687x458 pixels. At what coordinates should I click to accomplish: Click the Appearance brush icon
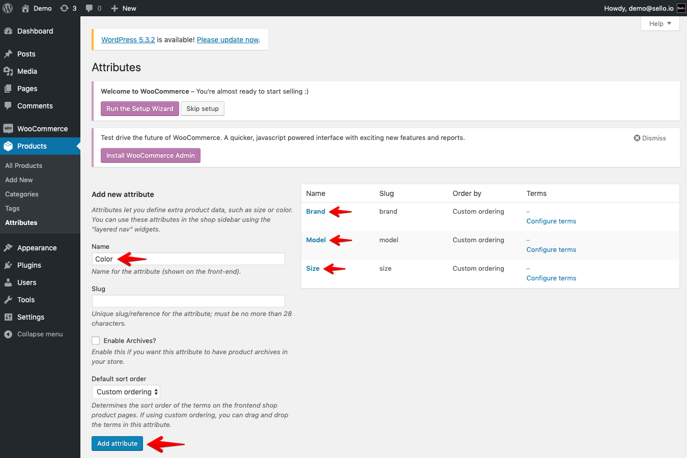pos(8,248)
